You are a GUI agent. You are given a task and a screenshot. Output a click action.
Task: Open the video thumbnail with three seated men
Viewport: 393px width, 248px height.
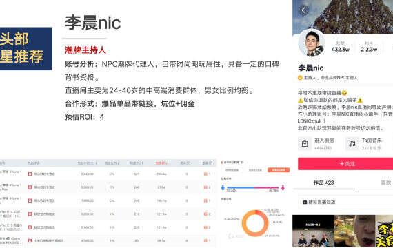pos(313,231)
